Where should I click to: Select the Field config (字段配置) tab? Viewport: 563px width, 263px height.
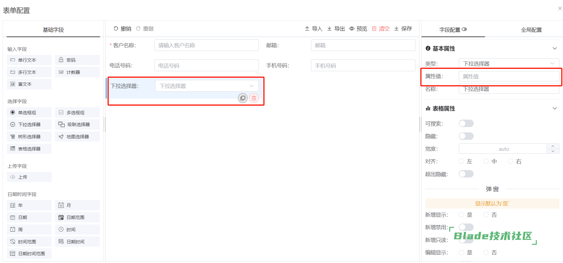[x=453, y=30]
